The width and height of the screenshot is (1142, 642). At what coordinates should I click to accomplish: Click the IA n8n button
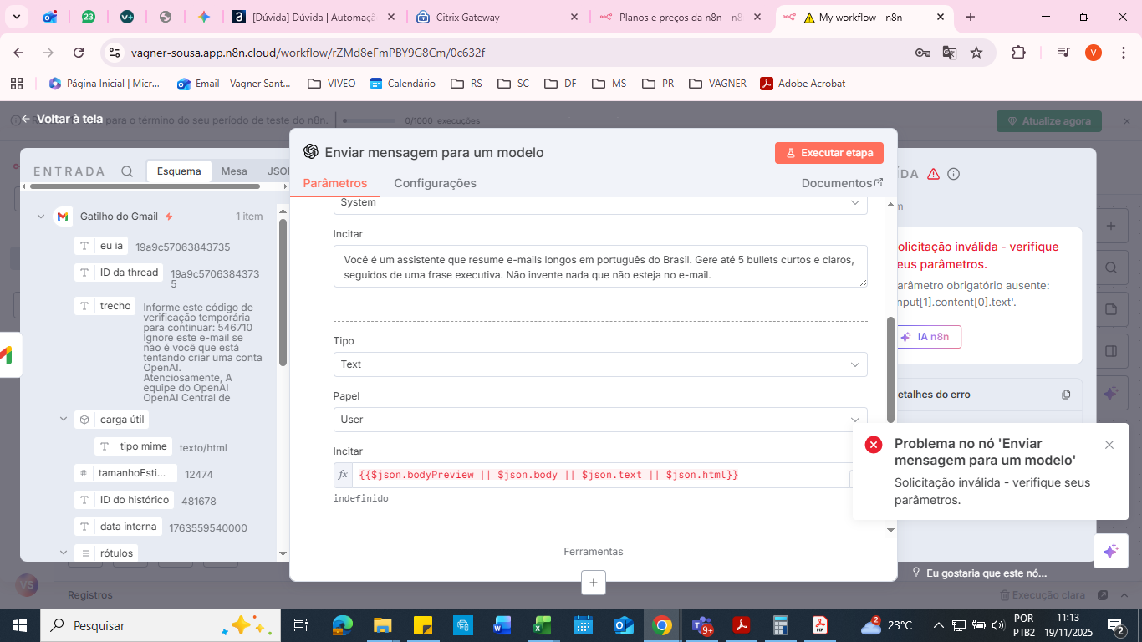928,337
